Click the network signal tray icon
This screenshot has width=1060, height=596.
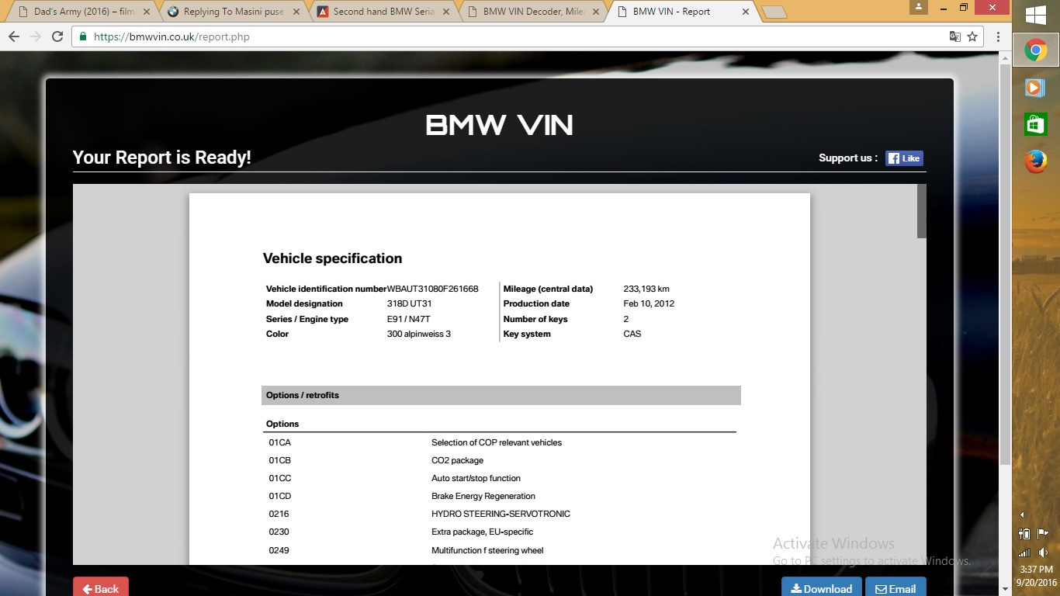[1024, 553]
